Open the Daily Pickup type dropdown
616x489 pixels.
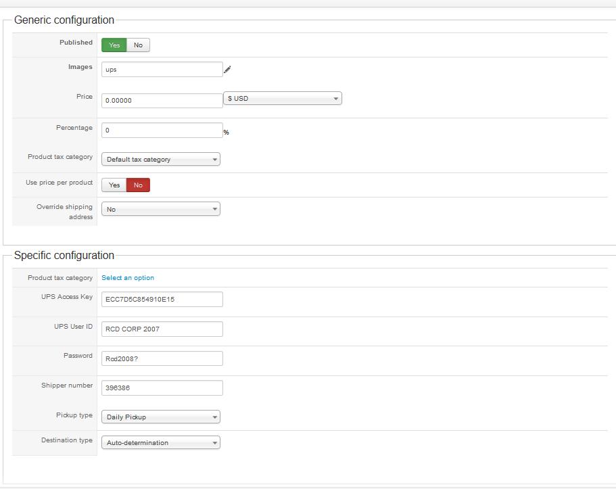(x=161, y=417)
